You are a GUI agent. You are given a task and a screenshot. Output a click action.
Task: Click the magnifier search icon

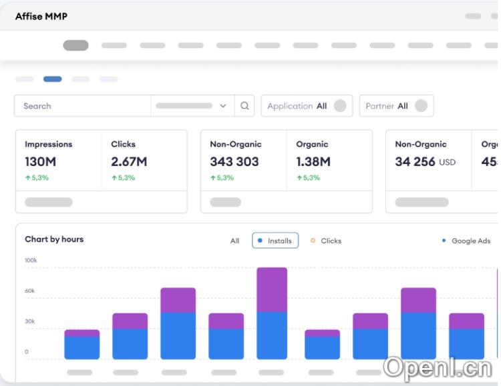pos(244,106)
